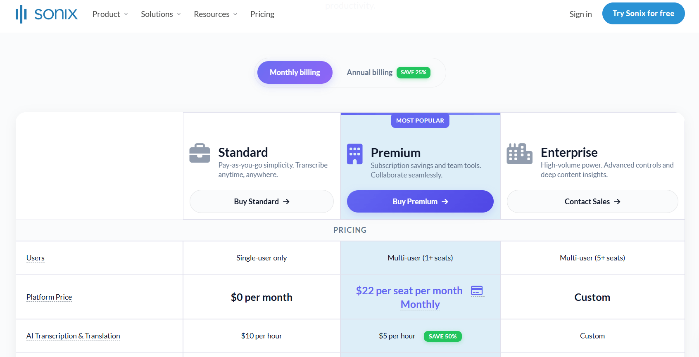Switch to Monthly billing
699x357 pixels.
coord(295,73)
